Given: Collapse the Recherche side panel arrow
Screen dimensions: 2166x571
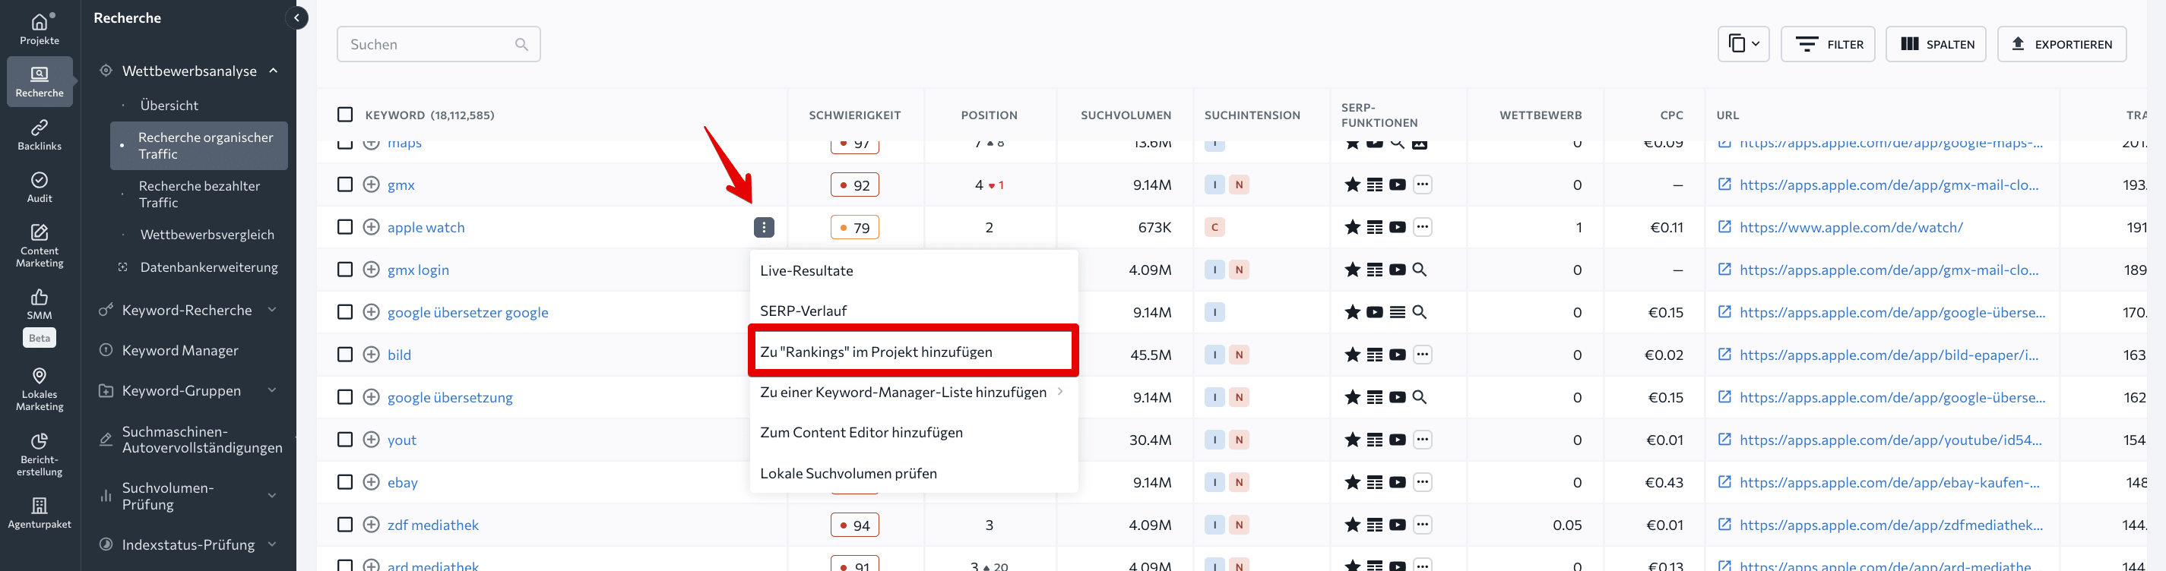Looking at the screenshot, I should pyautogui.click(x=297, y=17).
